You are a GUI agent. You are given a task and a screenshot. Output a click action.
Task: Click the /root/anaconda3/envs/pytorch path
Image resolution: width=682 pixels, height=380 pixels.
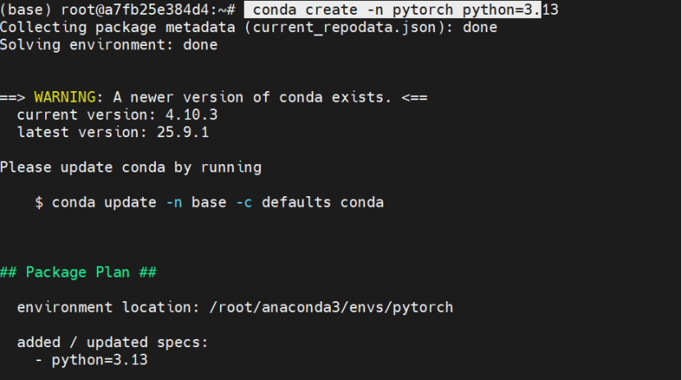pyautogui.click(x=332, y=307)
